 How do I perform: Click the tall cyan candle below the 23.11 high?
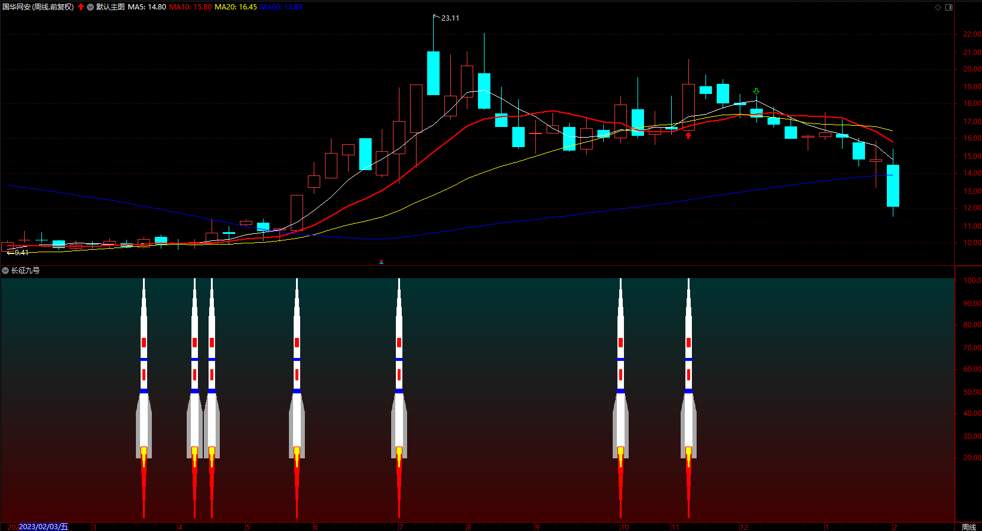point(433,73)
